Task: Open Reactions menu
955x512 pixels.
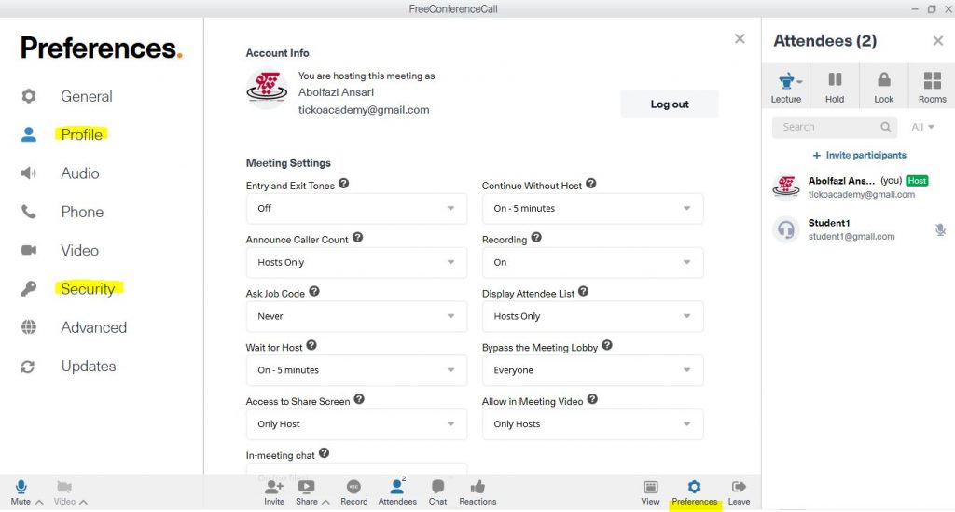Action: tap(477, 491)
